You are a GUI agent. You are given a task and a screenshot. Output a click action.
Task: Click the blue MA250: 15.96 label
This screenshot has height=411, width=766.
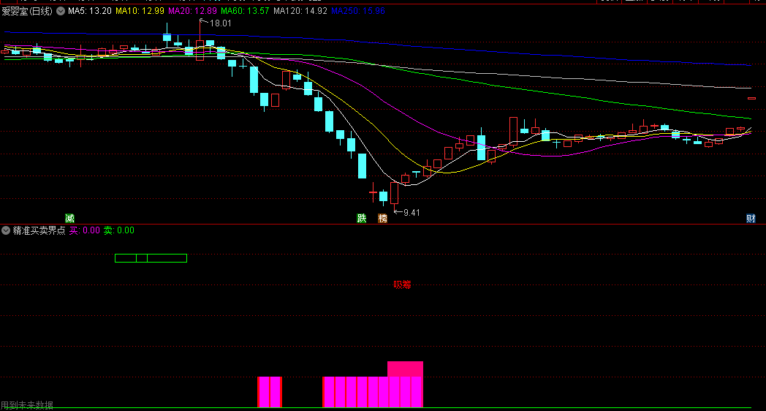coord(358,11)
